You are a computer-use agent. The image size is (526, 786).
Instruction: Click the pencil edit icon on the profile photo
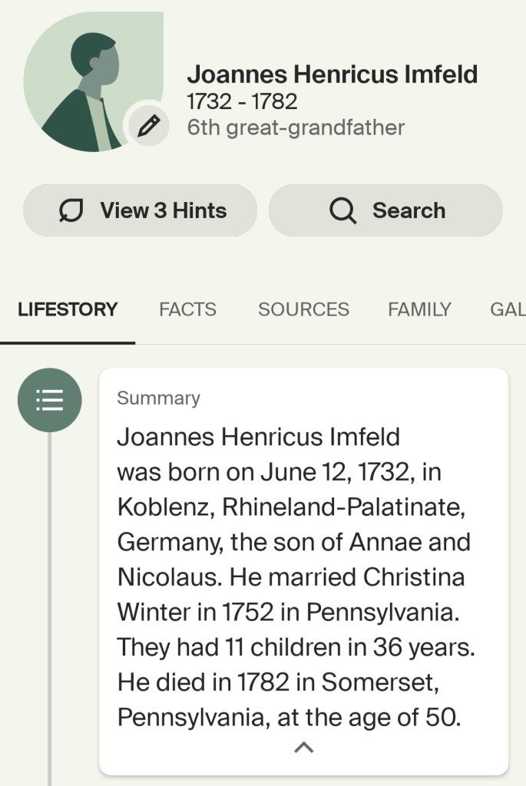point(148,125)
